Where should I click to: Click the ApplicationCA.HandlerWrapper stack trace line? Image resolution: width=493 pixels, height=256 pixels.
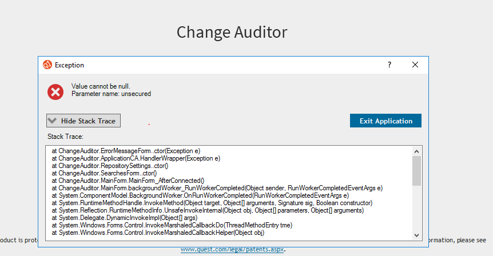136,158
